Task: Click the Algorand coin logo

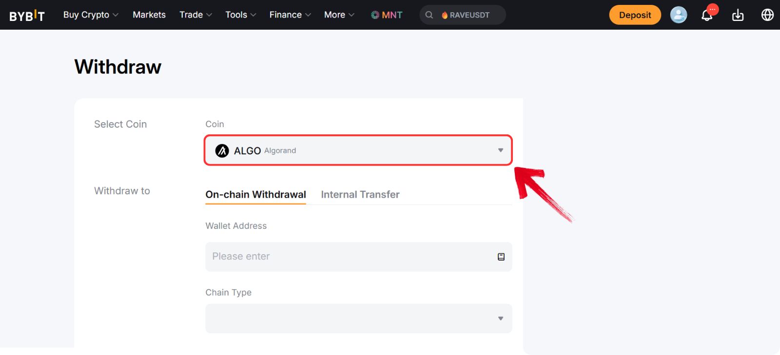Action: (222, 150)
